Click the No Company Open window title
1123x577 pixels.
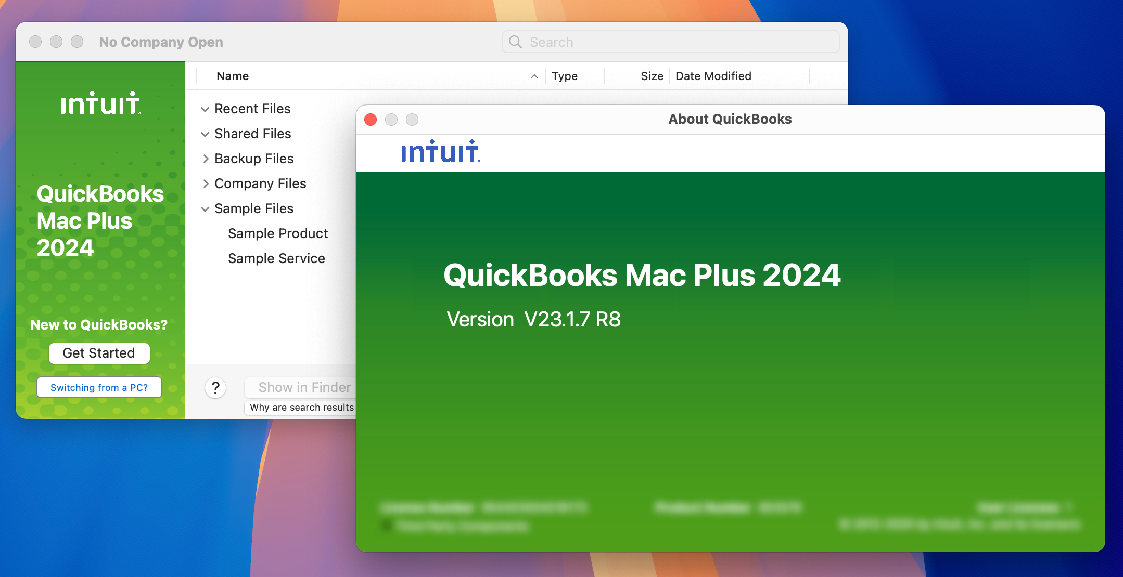click(161, 42)
